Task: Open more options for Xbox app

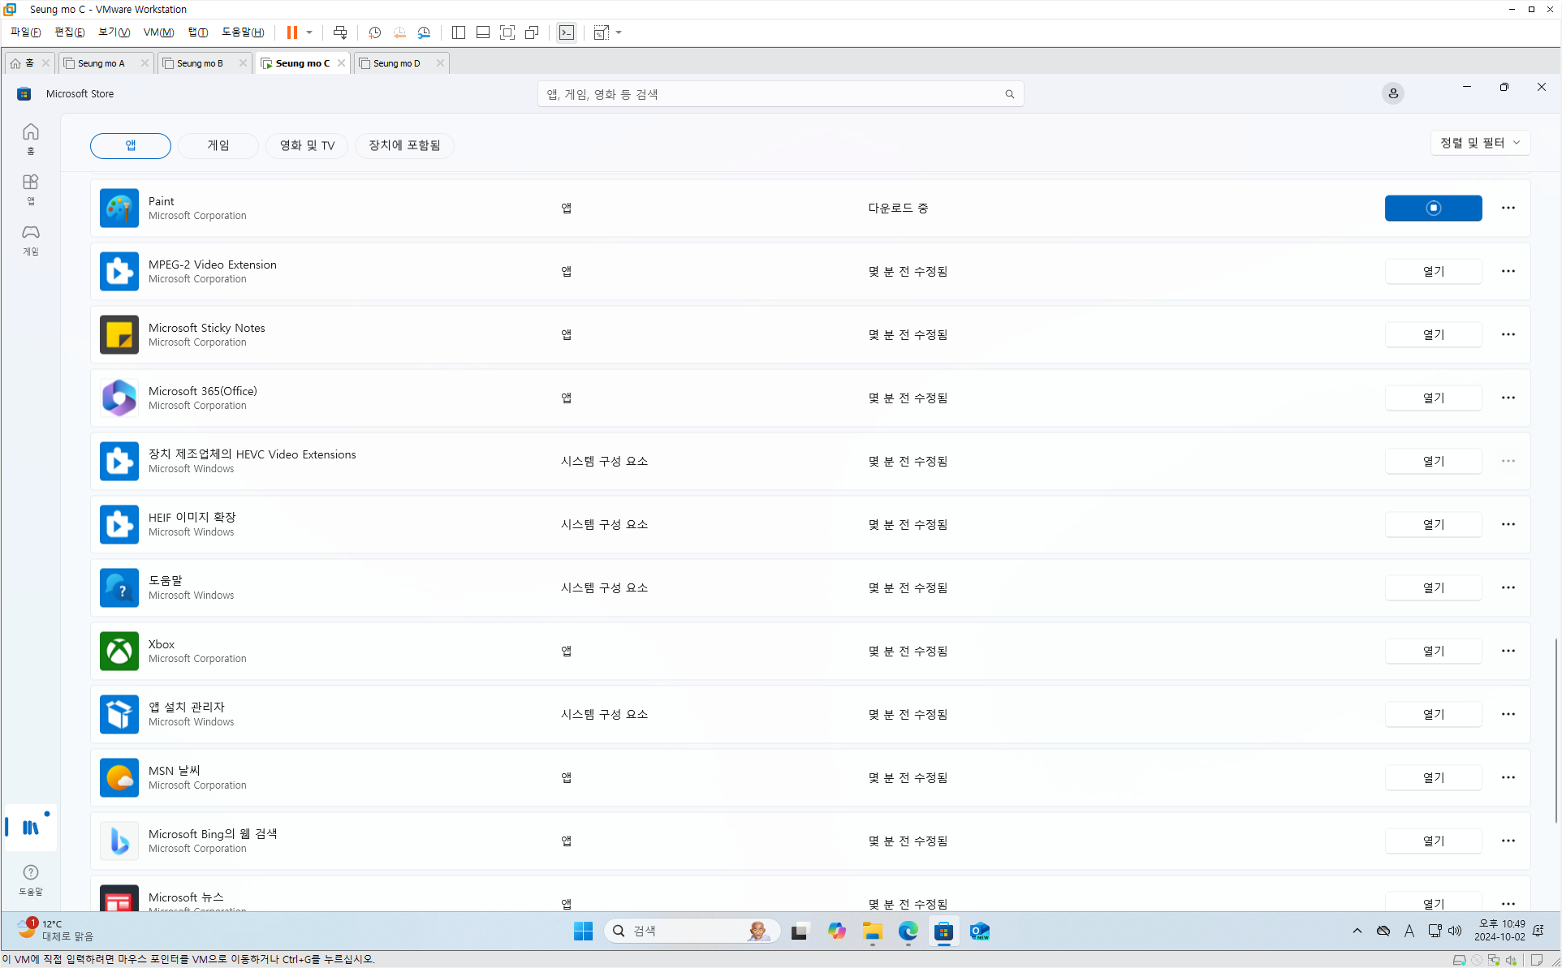Action: [x=1508, y=651]
